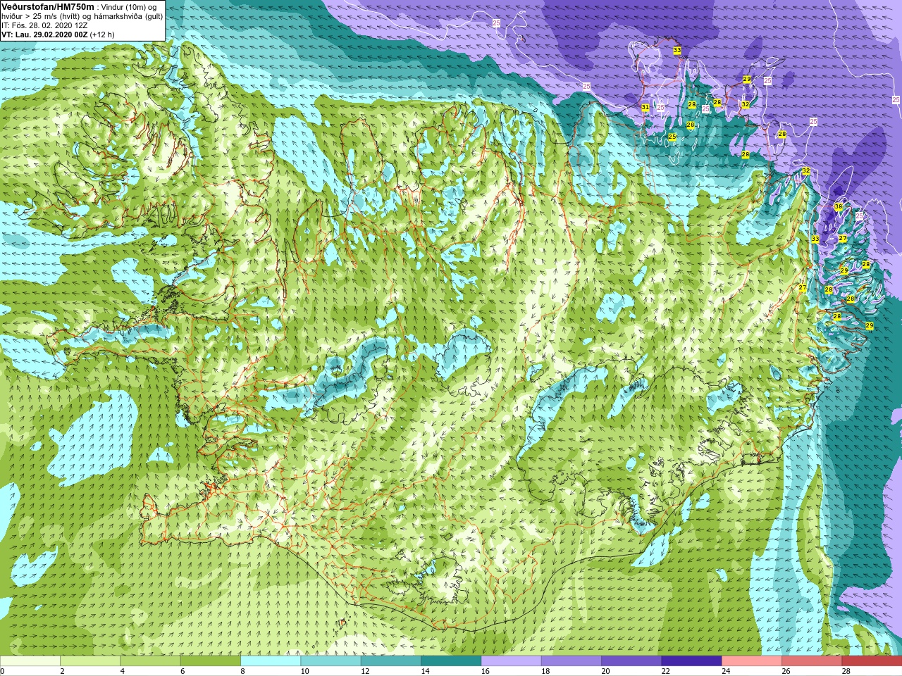This screenshot has height=676, width=902.
Task: Click the teal 12–14 m/s legend swatch
Action: [391, 661]
